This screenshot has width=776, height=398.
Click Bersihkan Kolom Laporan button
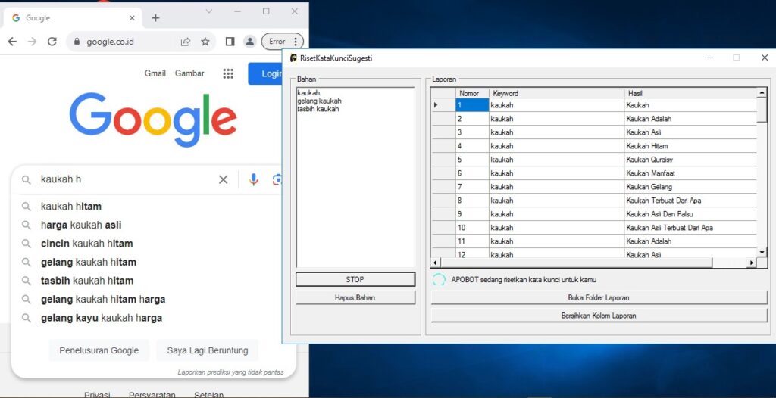coord(599,315)
